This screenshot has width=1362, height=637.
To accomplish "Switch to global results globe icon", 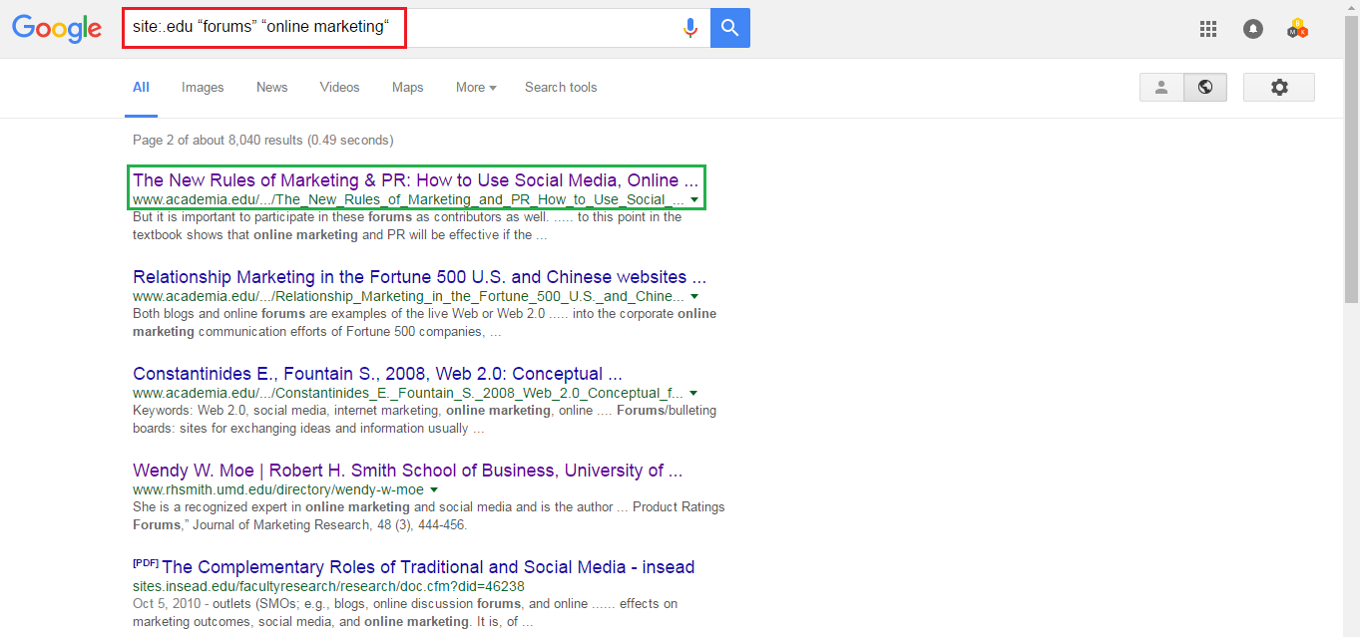I will tap(1205, 88).
